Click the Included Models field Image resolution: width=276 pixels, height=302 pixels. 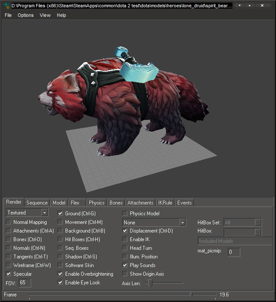coord(235,241)
